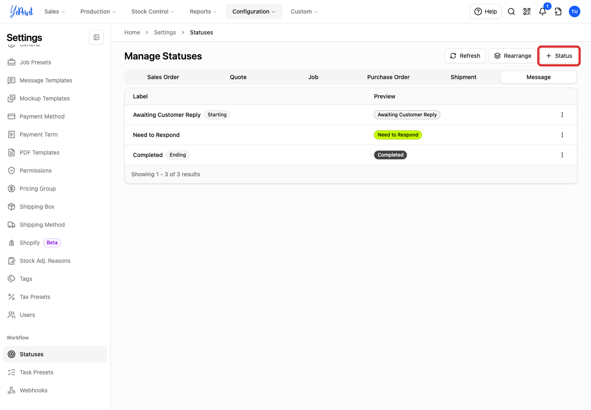Select the Shipment tab
Image resolution: width=591 pixels, height=410 pixels.
click(x=463, y=77)
